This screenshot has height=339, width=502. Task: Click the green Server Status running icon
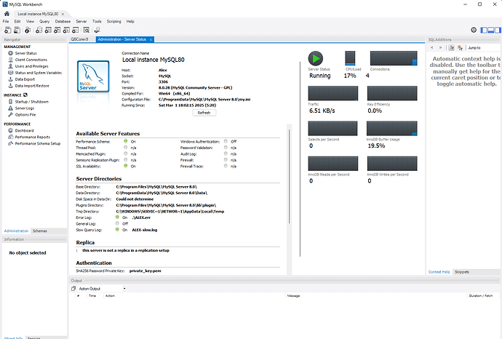(315, 60)
